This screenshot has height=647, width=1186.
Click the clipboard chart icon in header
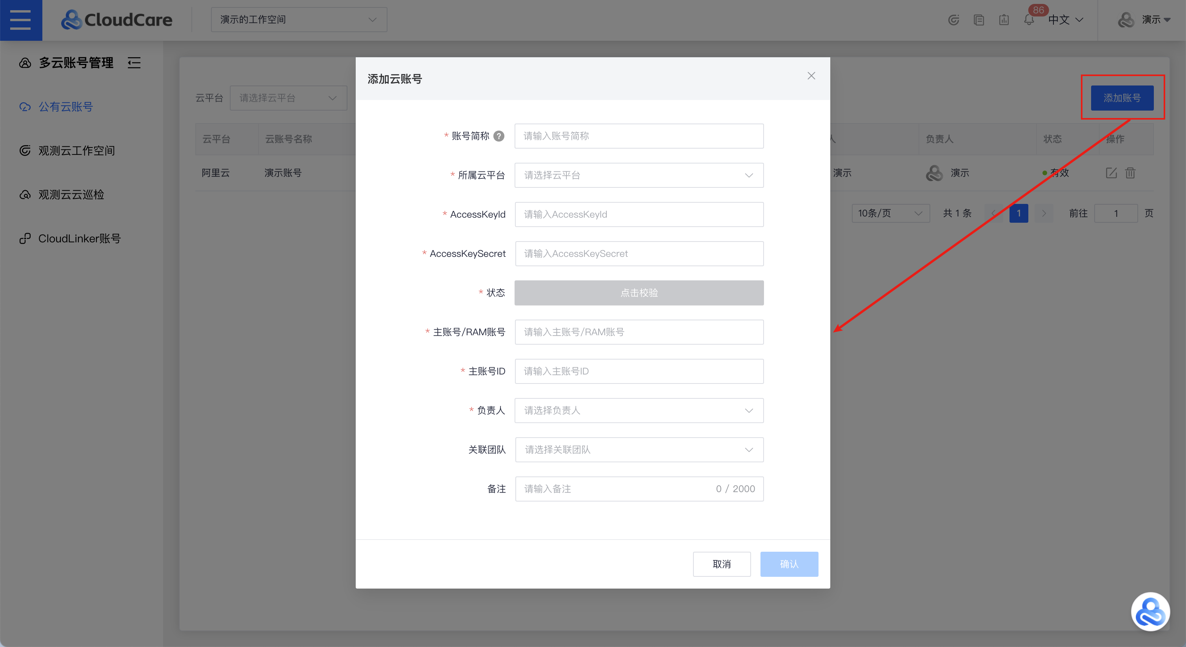point(1004,20)
